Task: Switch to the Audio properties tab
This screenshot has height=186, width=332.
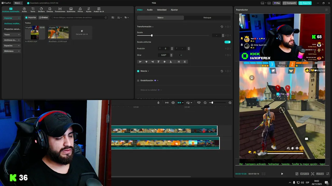Action: click(x=150, y=10)
